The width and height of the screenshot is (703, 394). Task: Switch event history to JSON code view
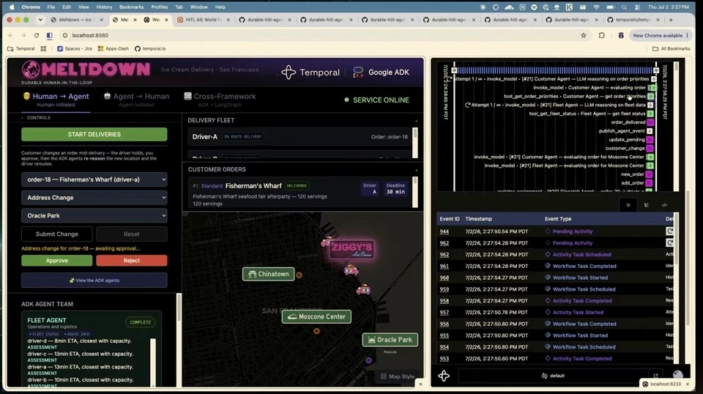pos(664,205)
